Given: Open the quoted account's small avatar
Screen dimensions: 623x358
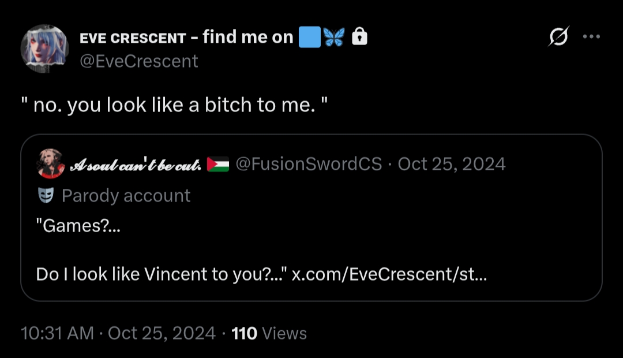Looking at the screenshot, I should coord(49,164).
